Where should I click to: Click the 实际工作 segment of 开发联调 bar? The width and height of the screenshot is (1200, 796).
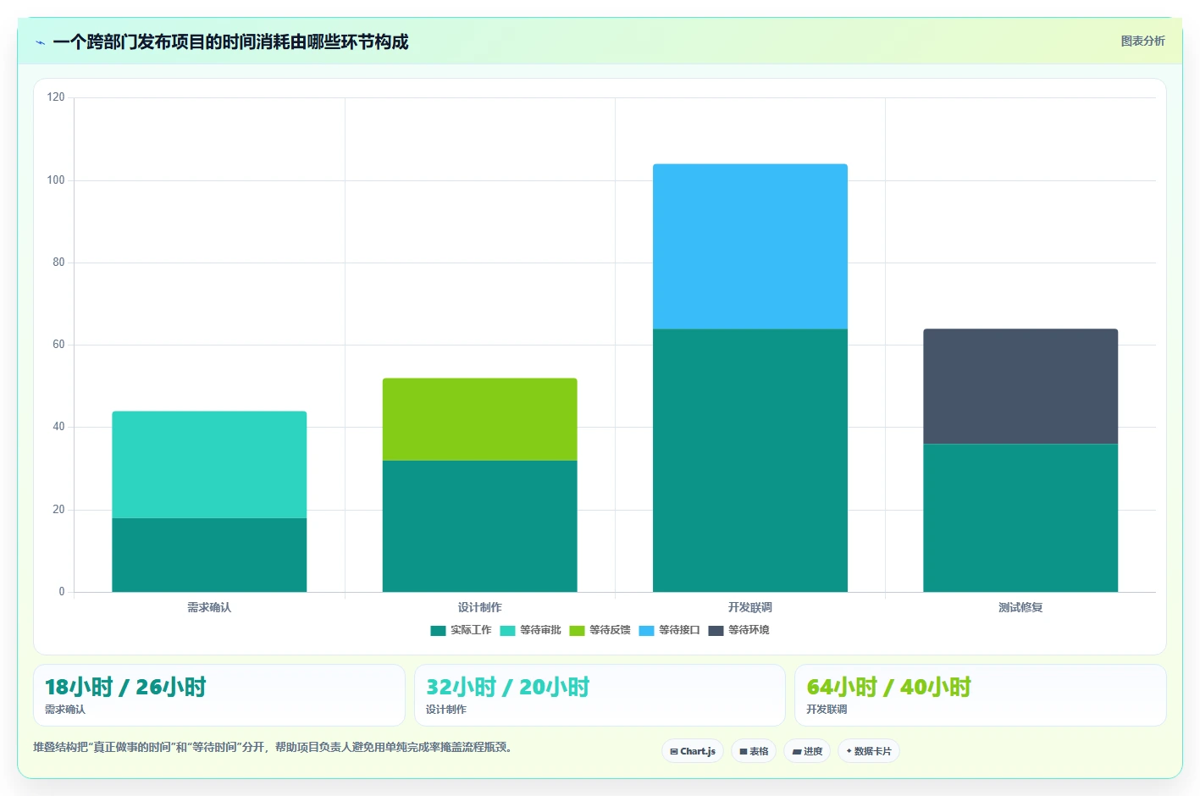click(750, 460)
